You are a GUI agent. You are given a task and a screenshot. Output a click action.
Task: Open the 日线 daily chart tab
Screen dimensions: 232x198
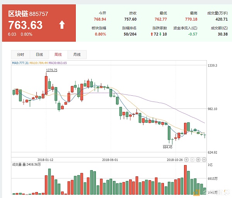pos(39,55)
